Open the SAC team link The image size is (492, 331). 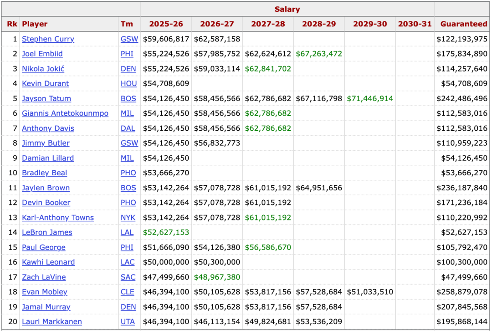[x=128, y=277]
